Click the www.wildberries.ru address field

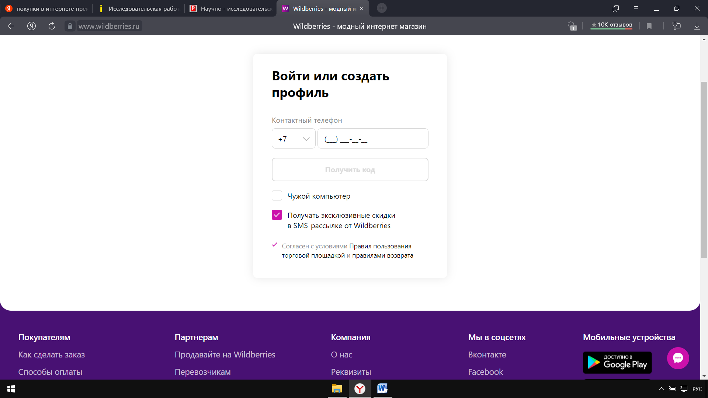click(109, 26)
